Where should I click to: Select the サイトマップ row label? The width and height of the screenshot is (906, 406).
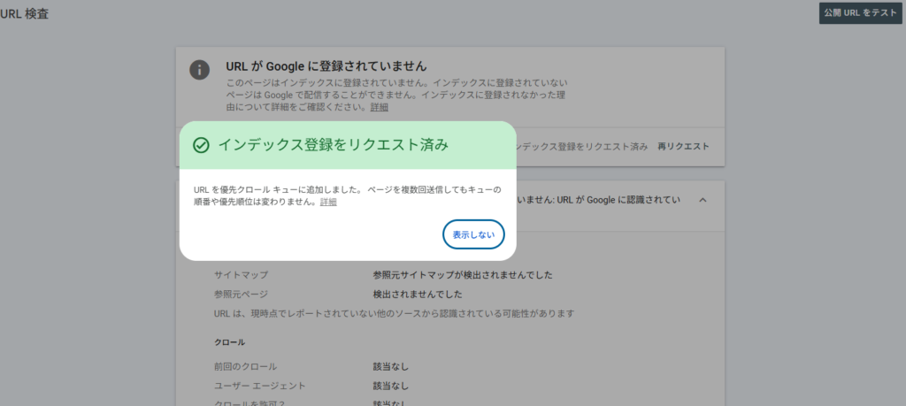pyautogui.click(x=241, y=275)
